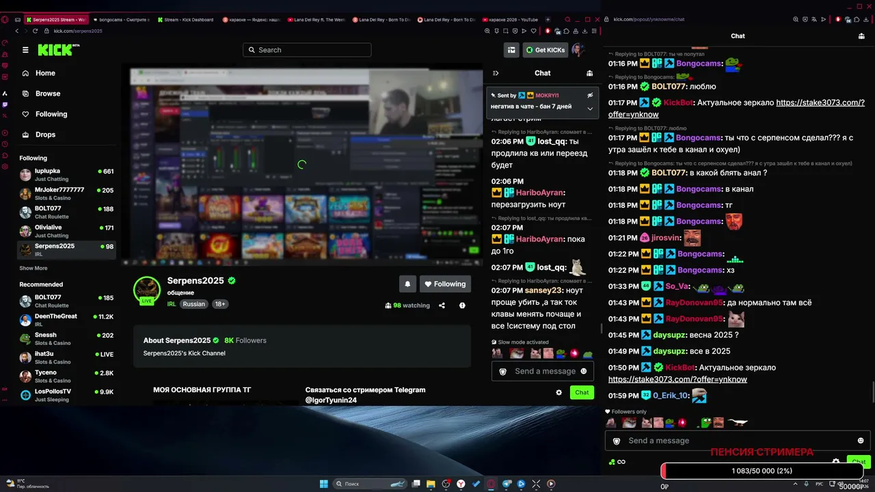Click the infinity icon below popout input
The width and height of the screenshot is (875, 492).
pyautogui.click(x=621, y=462)
